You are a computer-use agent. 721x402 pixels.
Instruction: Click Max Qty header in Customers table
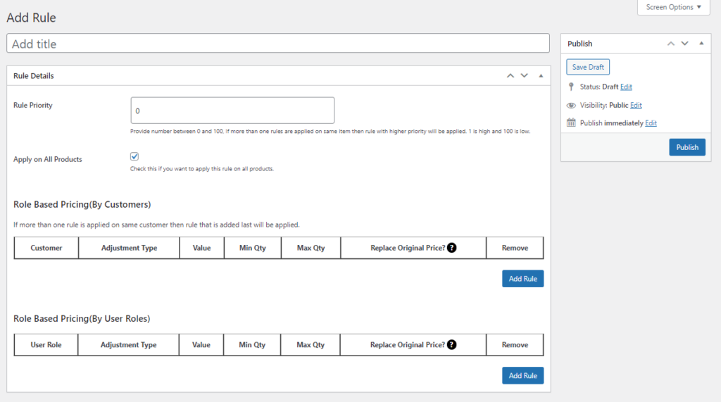[x=311, y=248]
